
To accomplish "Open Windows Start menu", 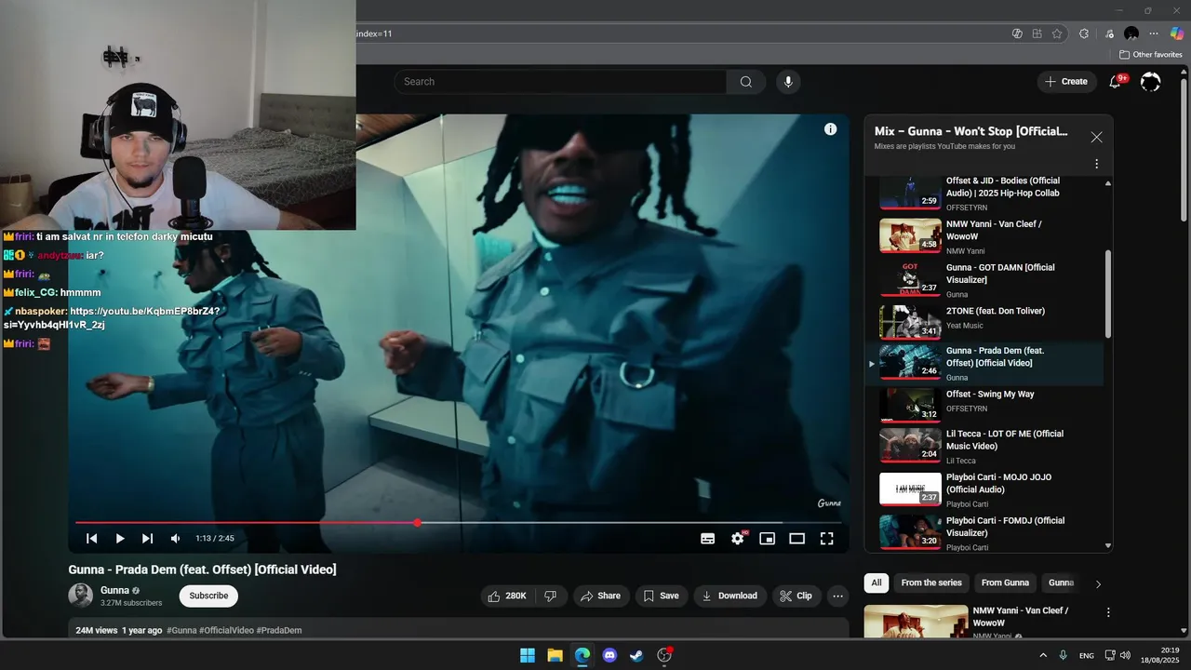I will click(x=528, y=655).
